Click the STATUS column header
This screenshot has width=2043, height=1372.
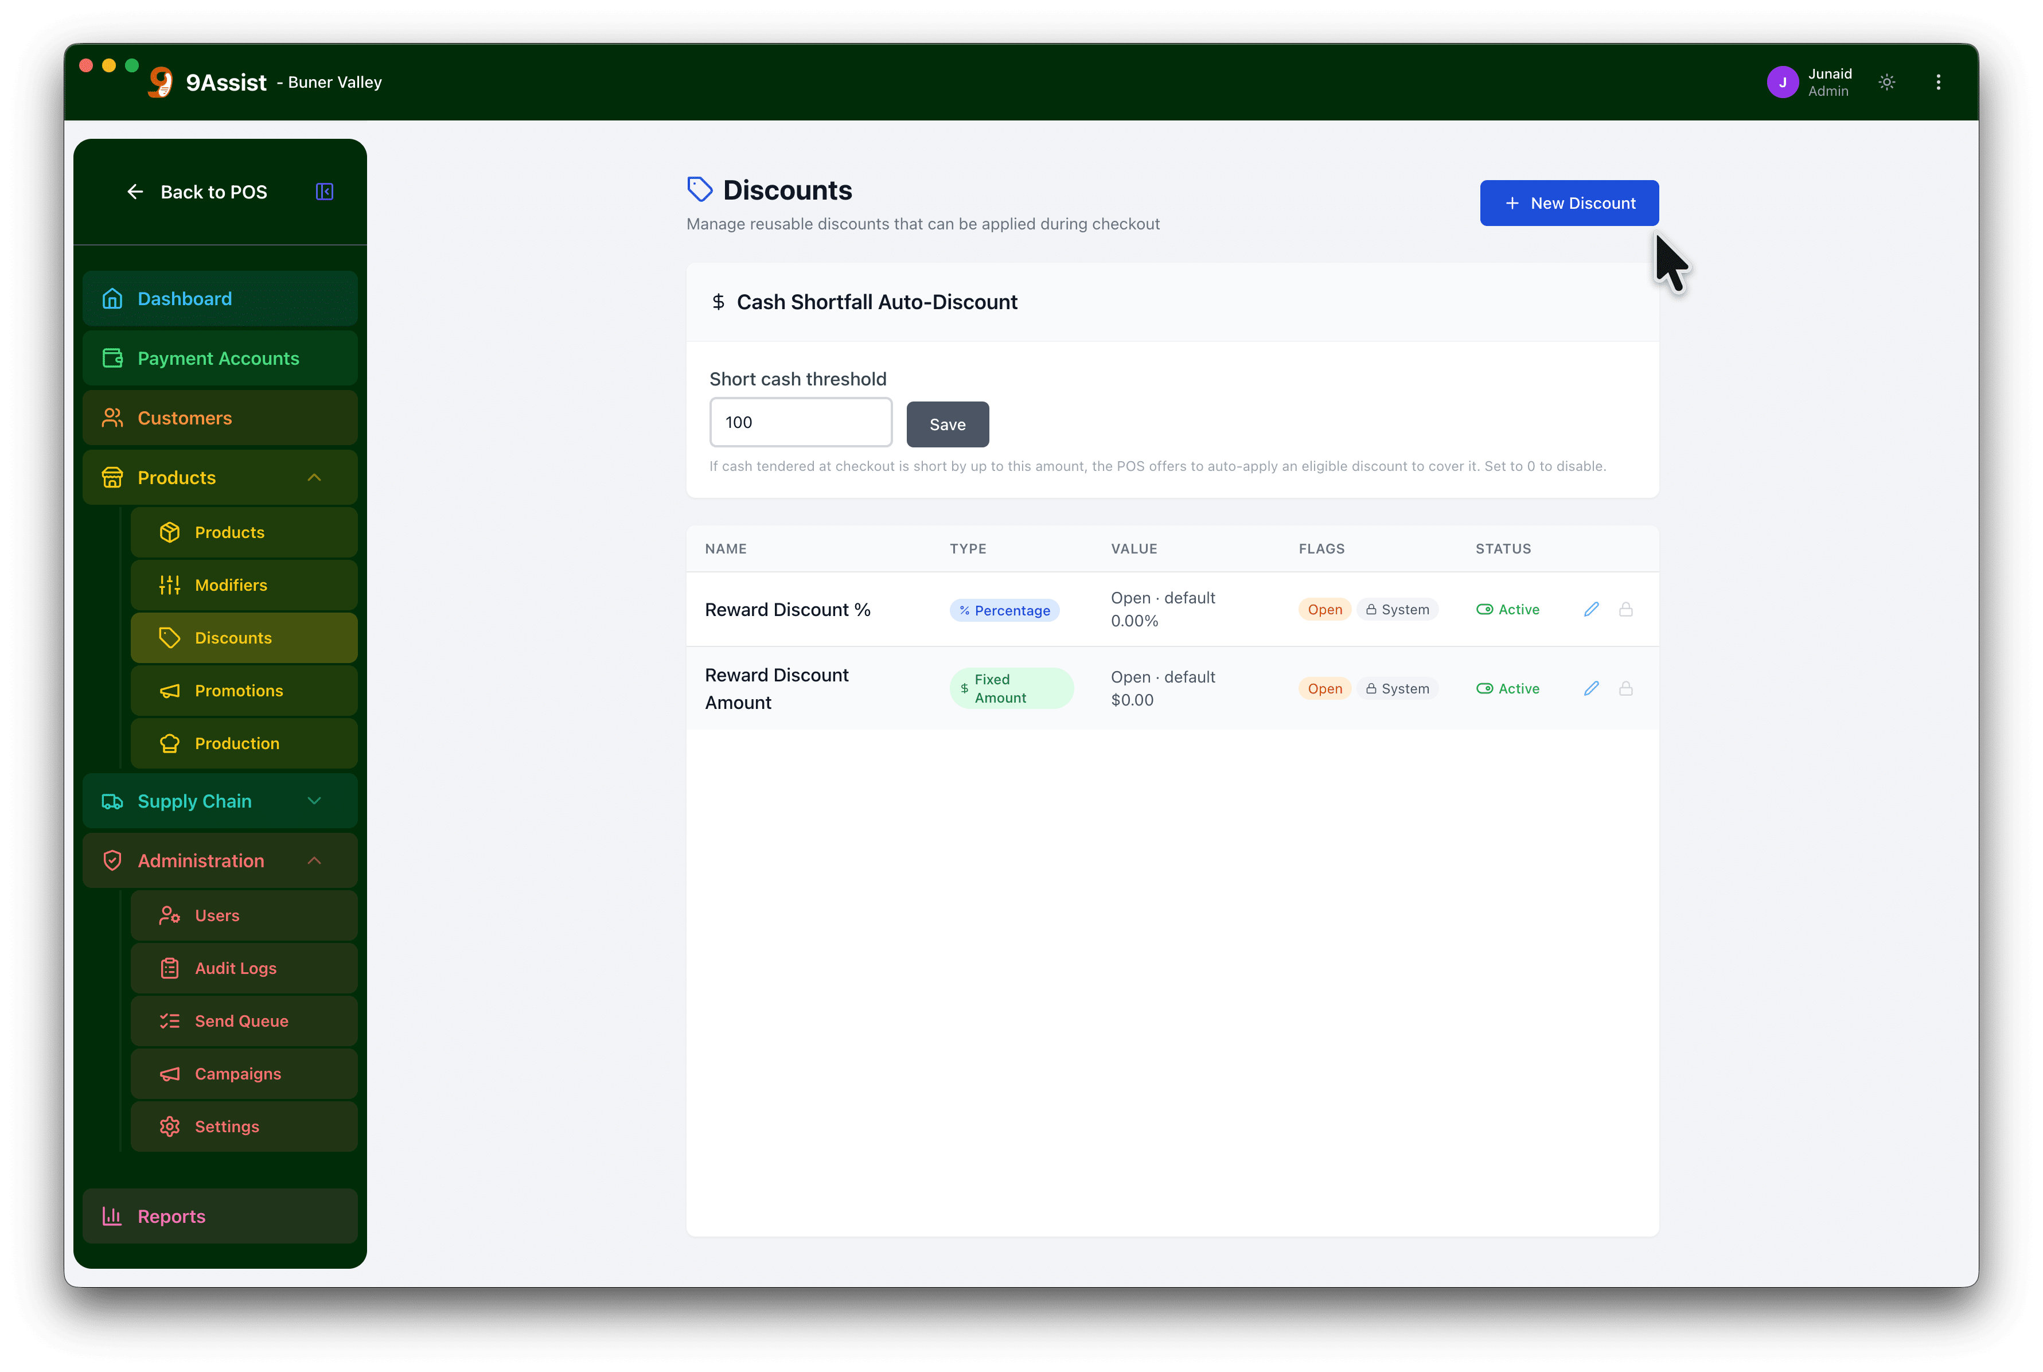pyautogui.click(x=1503, y=548)
